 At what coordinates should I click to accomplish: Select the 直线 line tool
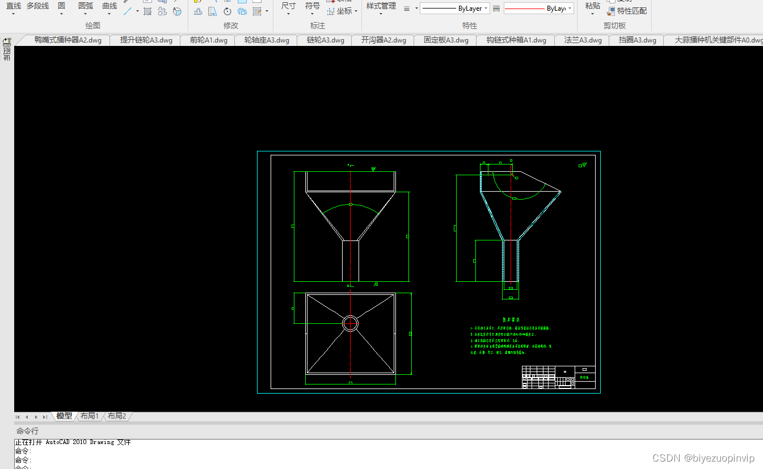tap(14, 6)
